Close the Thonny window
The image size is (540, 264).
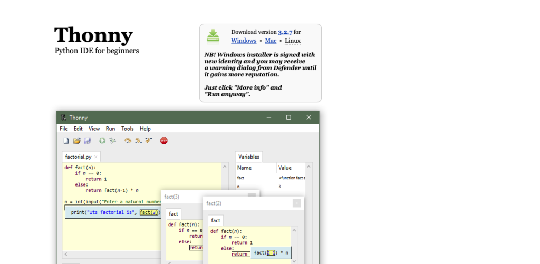[309, 118]
